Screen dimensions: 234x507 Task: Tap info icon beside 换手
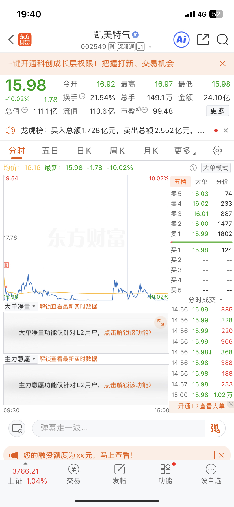(x=82, y=96)
